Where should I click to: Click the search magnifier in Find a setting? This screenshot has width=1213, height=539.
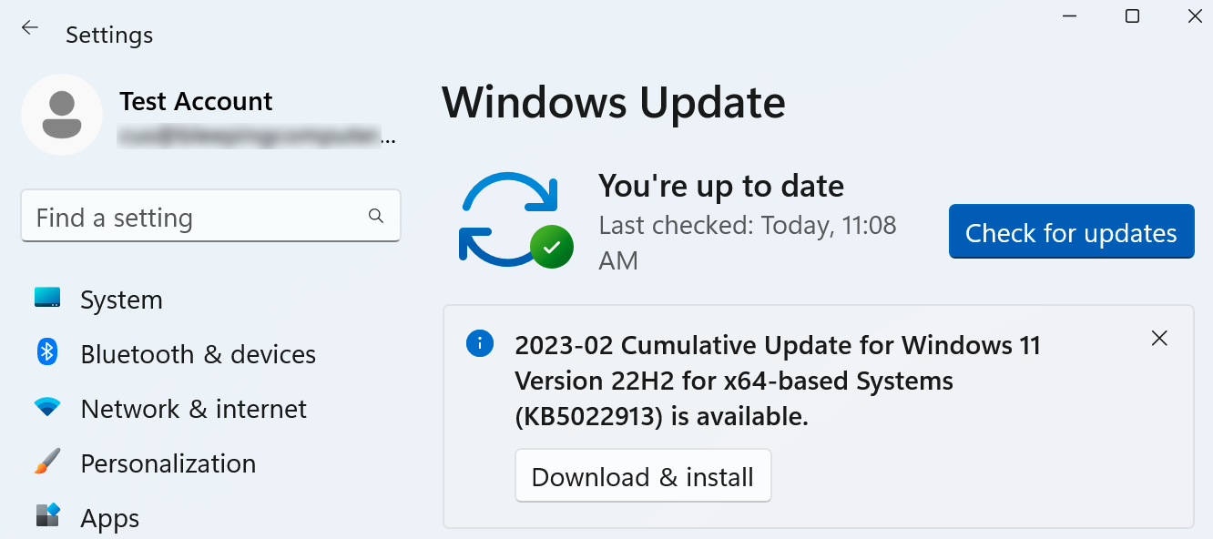[x=375, y=217]
